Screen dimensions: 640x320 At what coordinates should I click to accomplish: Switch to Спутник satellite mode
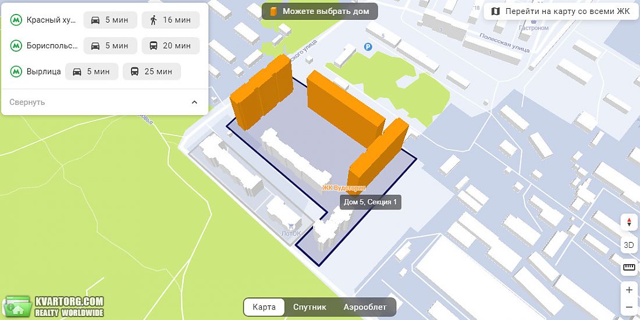pyautogui.click(x=310, y=307)
